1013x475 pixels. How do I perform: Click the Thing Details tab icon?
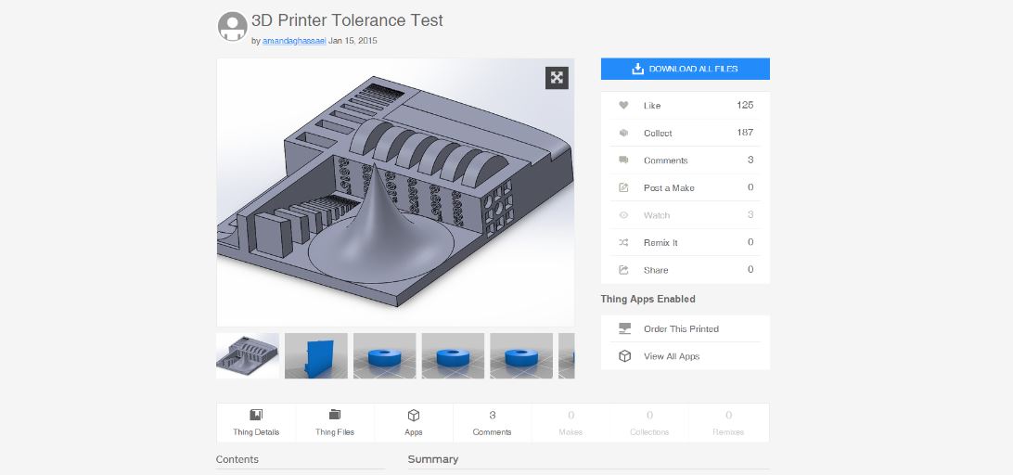point(256,415)
